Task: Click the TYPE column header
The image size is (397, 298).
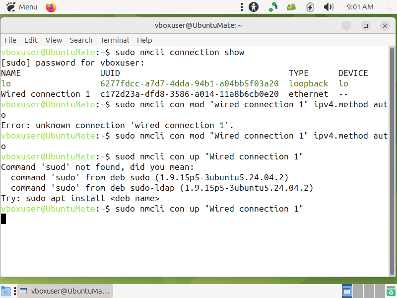Action: pyautogui.click(x=299, y=73)
